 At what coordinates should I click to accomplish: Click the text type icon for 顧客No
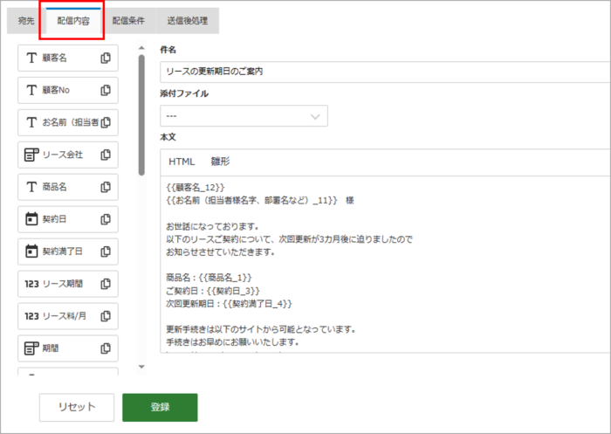[31, 90]
